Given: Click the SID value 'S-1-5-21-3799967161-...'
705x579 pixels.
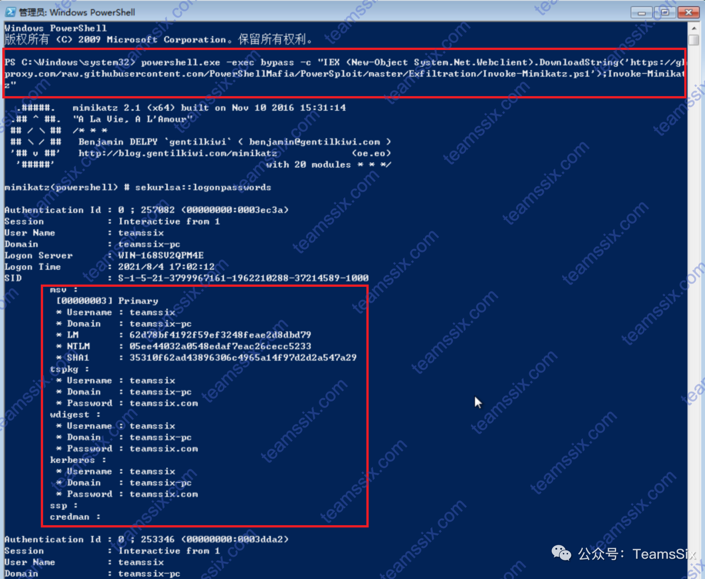Looking at the screenshot, I should [x=243, y=278].
